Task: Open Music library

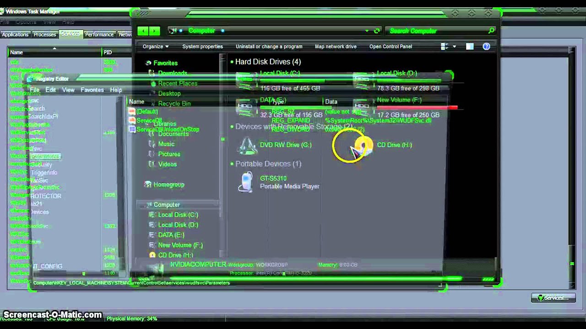Action: click(x=166, y=144)
